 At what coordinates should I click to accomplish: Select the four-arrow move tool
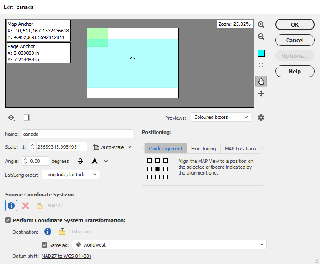pyautogui.click(x=261, y=93)
